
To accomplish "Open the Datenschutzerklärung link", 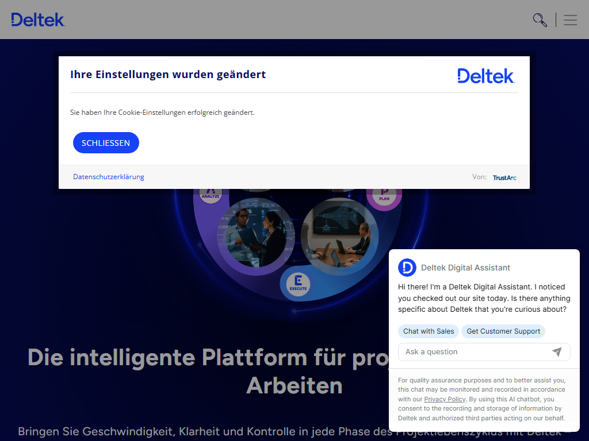I will 109,177.
